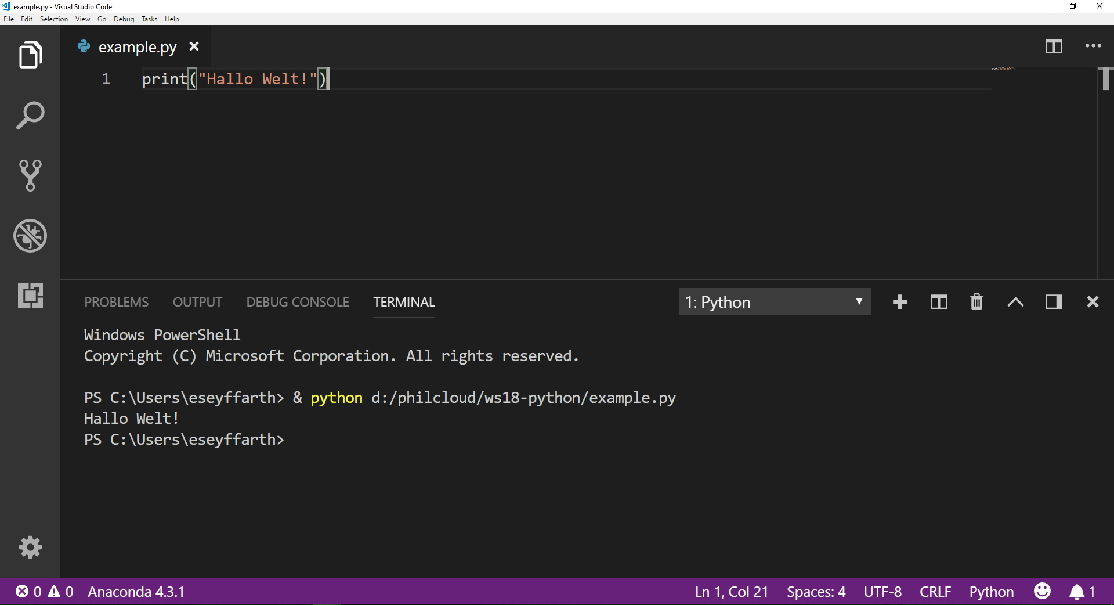Open the Source Control view

[30, 175]
